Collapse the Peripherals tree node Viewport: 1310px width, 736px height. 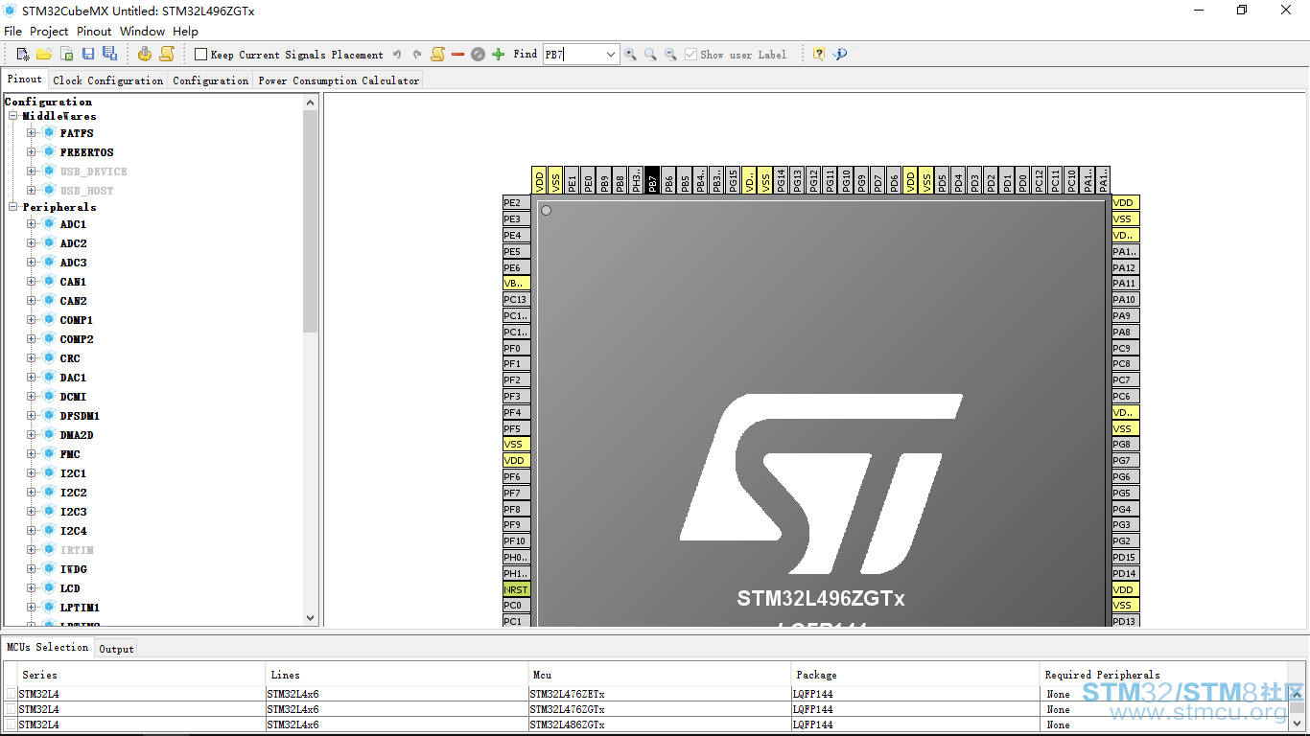(x=13, y=207)
